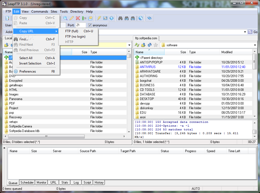Sort the remote list by the Name column header
The width and height of the screenshot is (260, 193).
(x=149, y=52)
